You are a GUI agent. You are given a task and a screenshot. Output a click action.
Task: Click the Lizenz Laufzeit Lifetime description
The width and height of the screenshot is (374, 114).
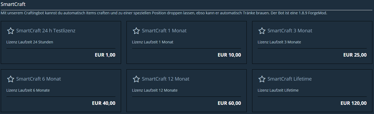tap(278, 90)
